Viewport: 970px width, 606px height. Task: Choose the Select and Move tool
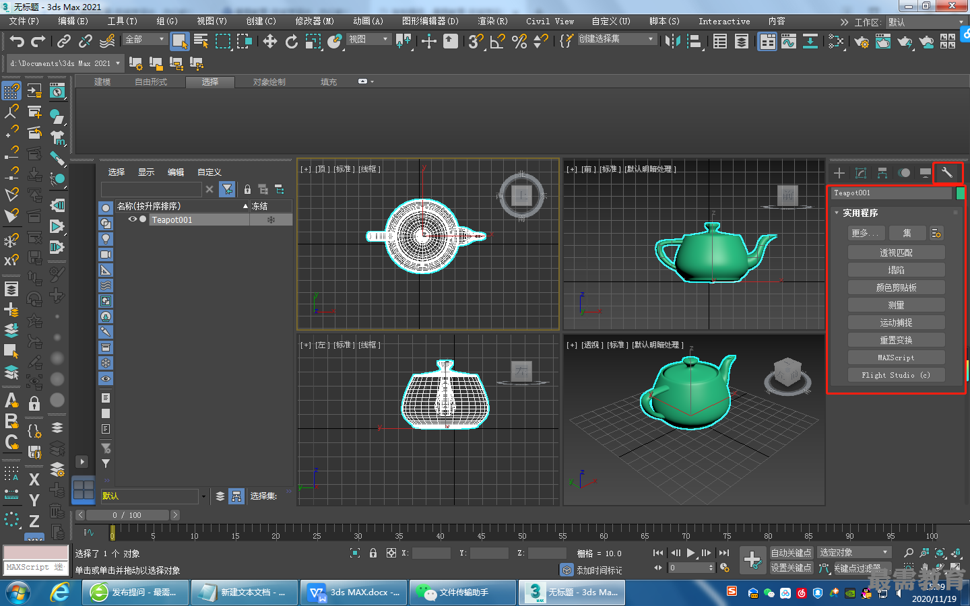tap(270, 42)
